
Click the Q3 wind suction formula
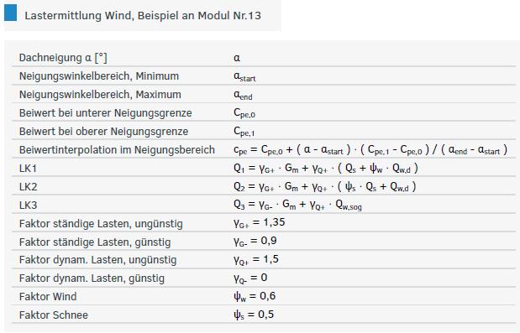(x=297, y=205)
